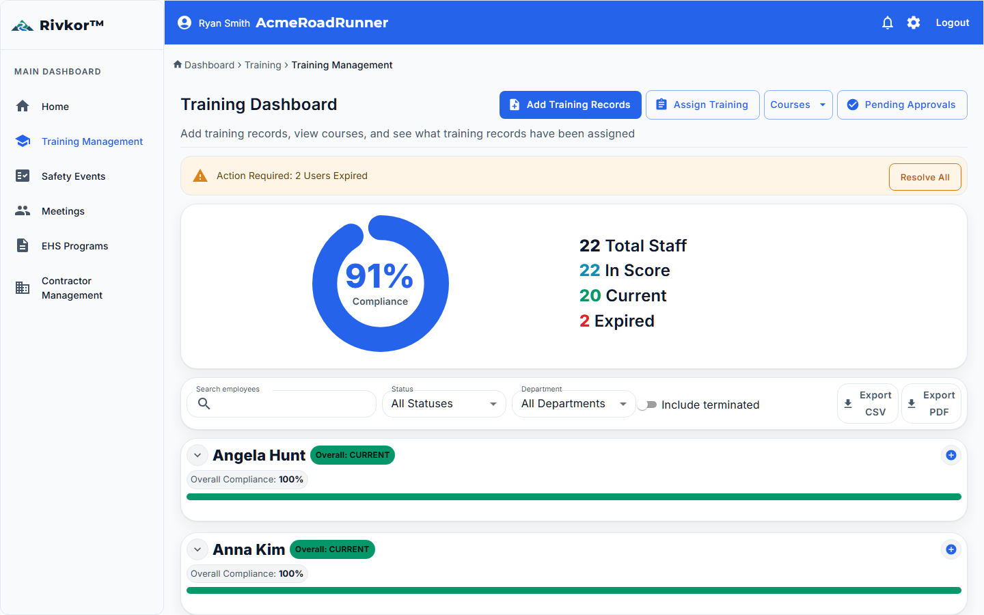Click the Training breadcrumb link
This screenshot has width=984, height=615.
pyautogui.click(x=263, y=65)
